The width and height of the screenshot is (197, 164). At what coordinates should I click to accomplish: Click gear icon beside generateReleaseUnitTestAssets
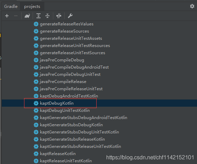(36, 38)
